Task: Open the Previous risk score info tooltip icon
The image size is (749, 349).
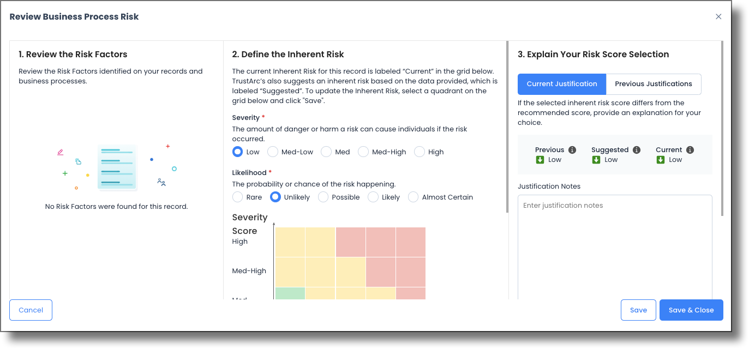Action: tap(573, 150)
